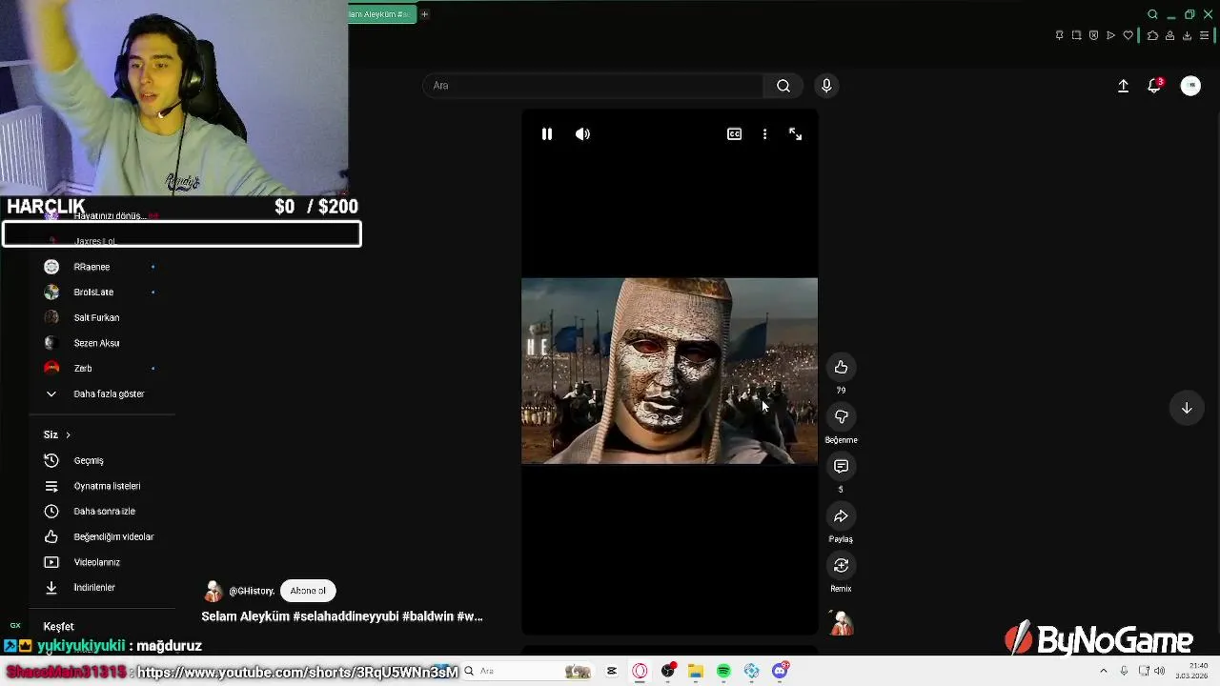
Task: Open the BroIsLate subscription channel
Action: click(93, 293)
